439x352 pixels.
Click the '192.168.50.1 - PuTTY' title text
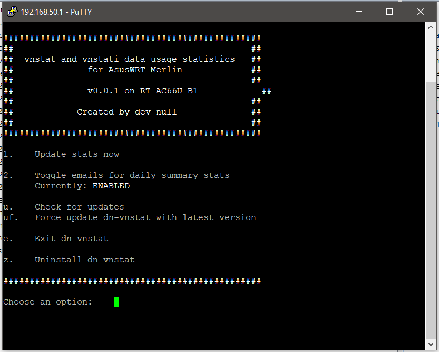pos(56,12)
